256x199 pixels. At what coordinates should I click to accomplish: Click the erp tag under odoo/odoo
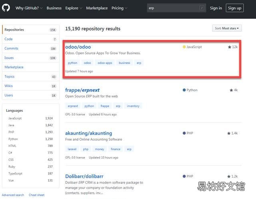tap(139, 63)
